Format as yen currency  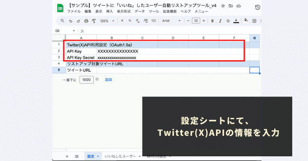pyautogui.click(x=122, y=20)
